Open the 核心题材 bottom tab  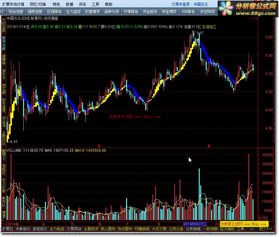108,229
